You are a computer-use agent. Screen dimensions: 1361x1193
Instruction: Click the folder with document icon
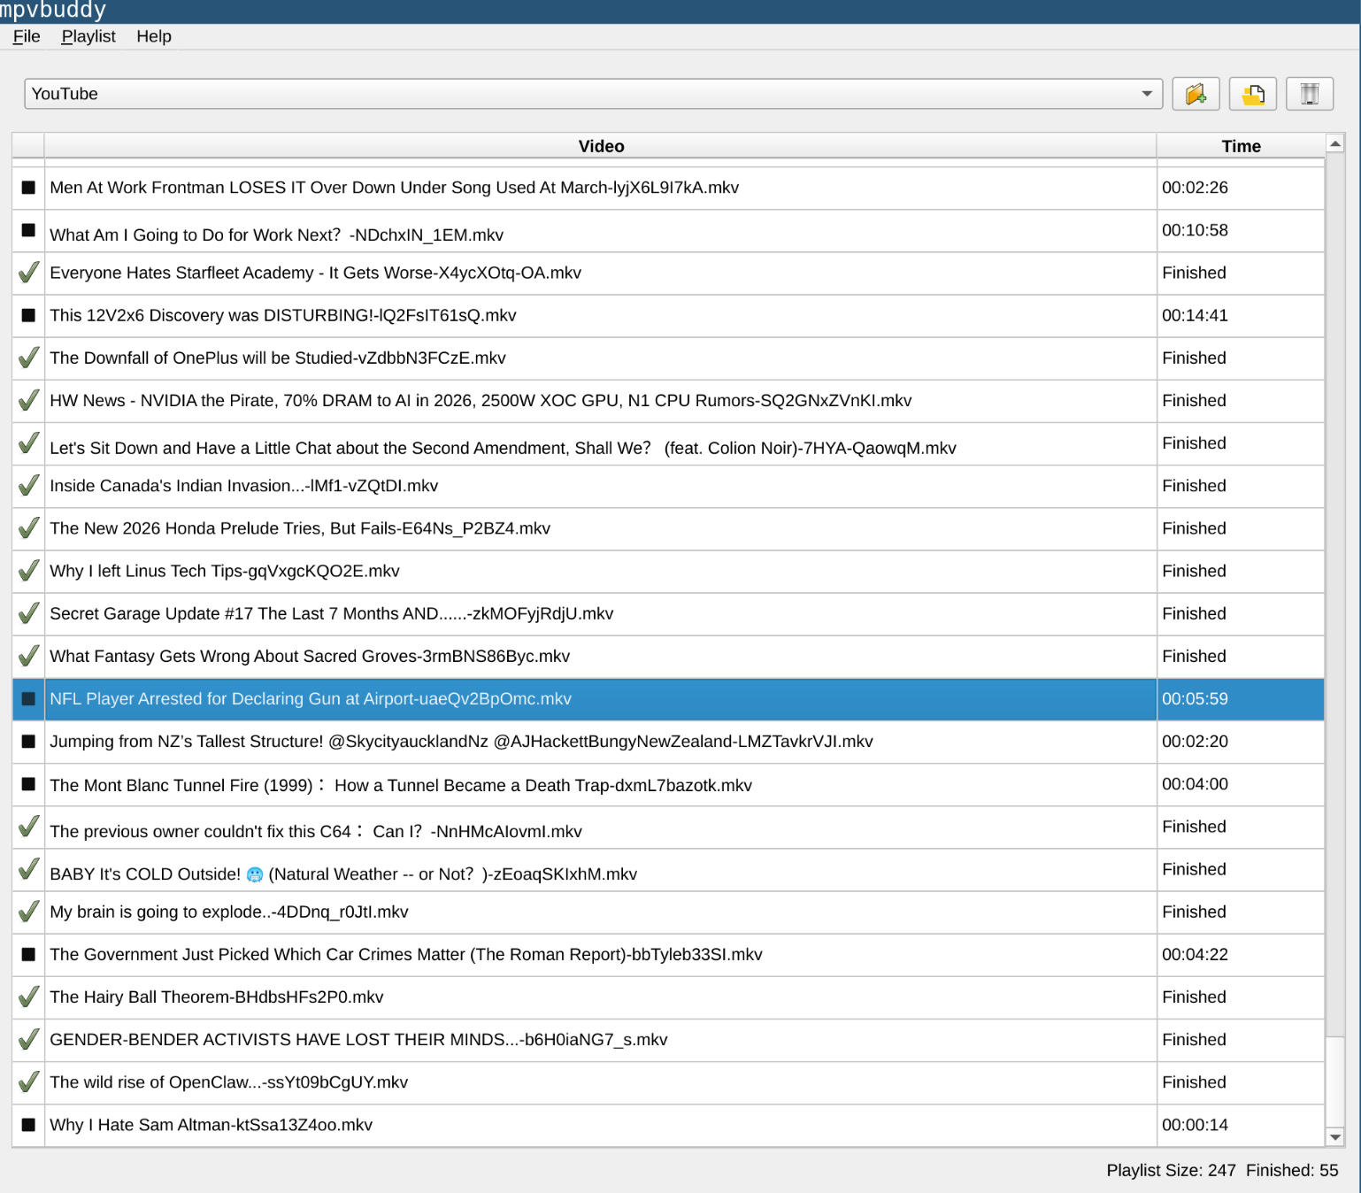[1252, 94]
